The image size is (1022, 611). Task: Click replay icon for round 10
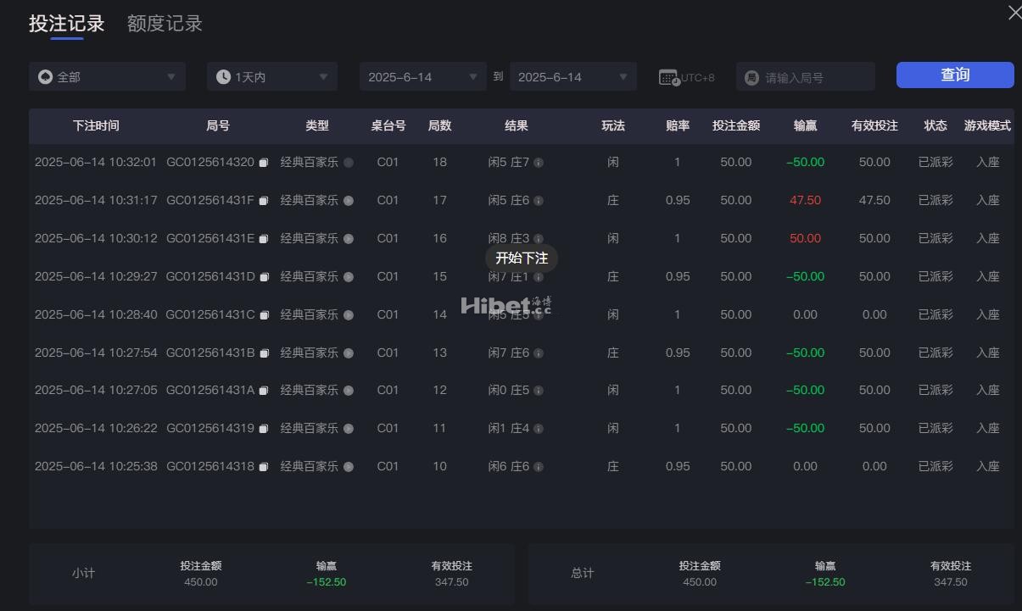click(x=348, y=467)
